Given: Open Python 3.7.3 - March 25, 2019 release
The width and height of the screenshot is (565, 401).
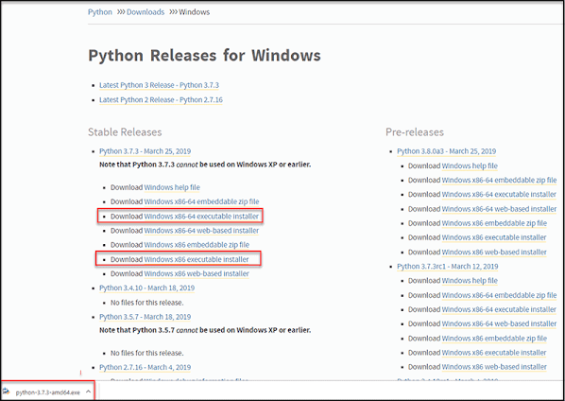Looking at the screenshot, I should coord(145,151).
